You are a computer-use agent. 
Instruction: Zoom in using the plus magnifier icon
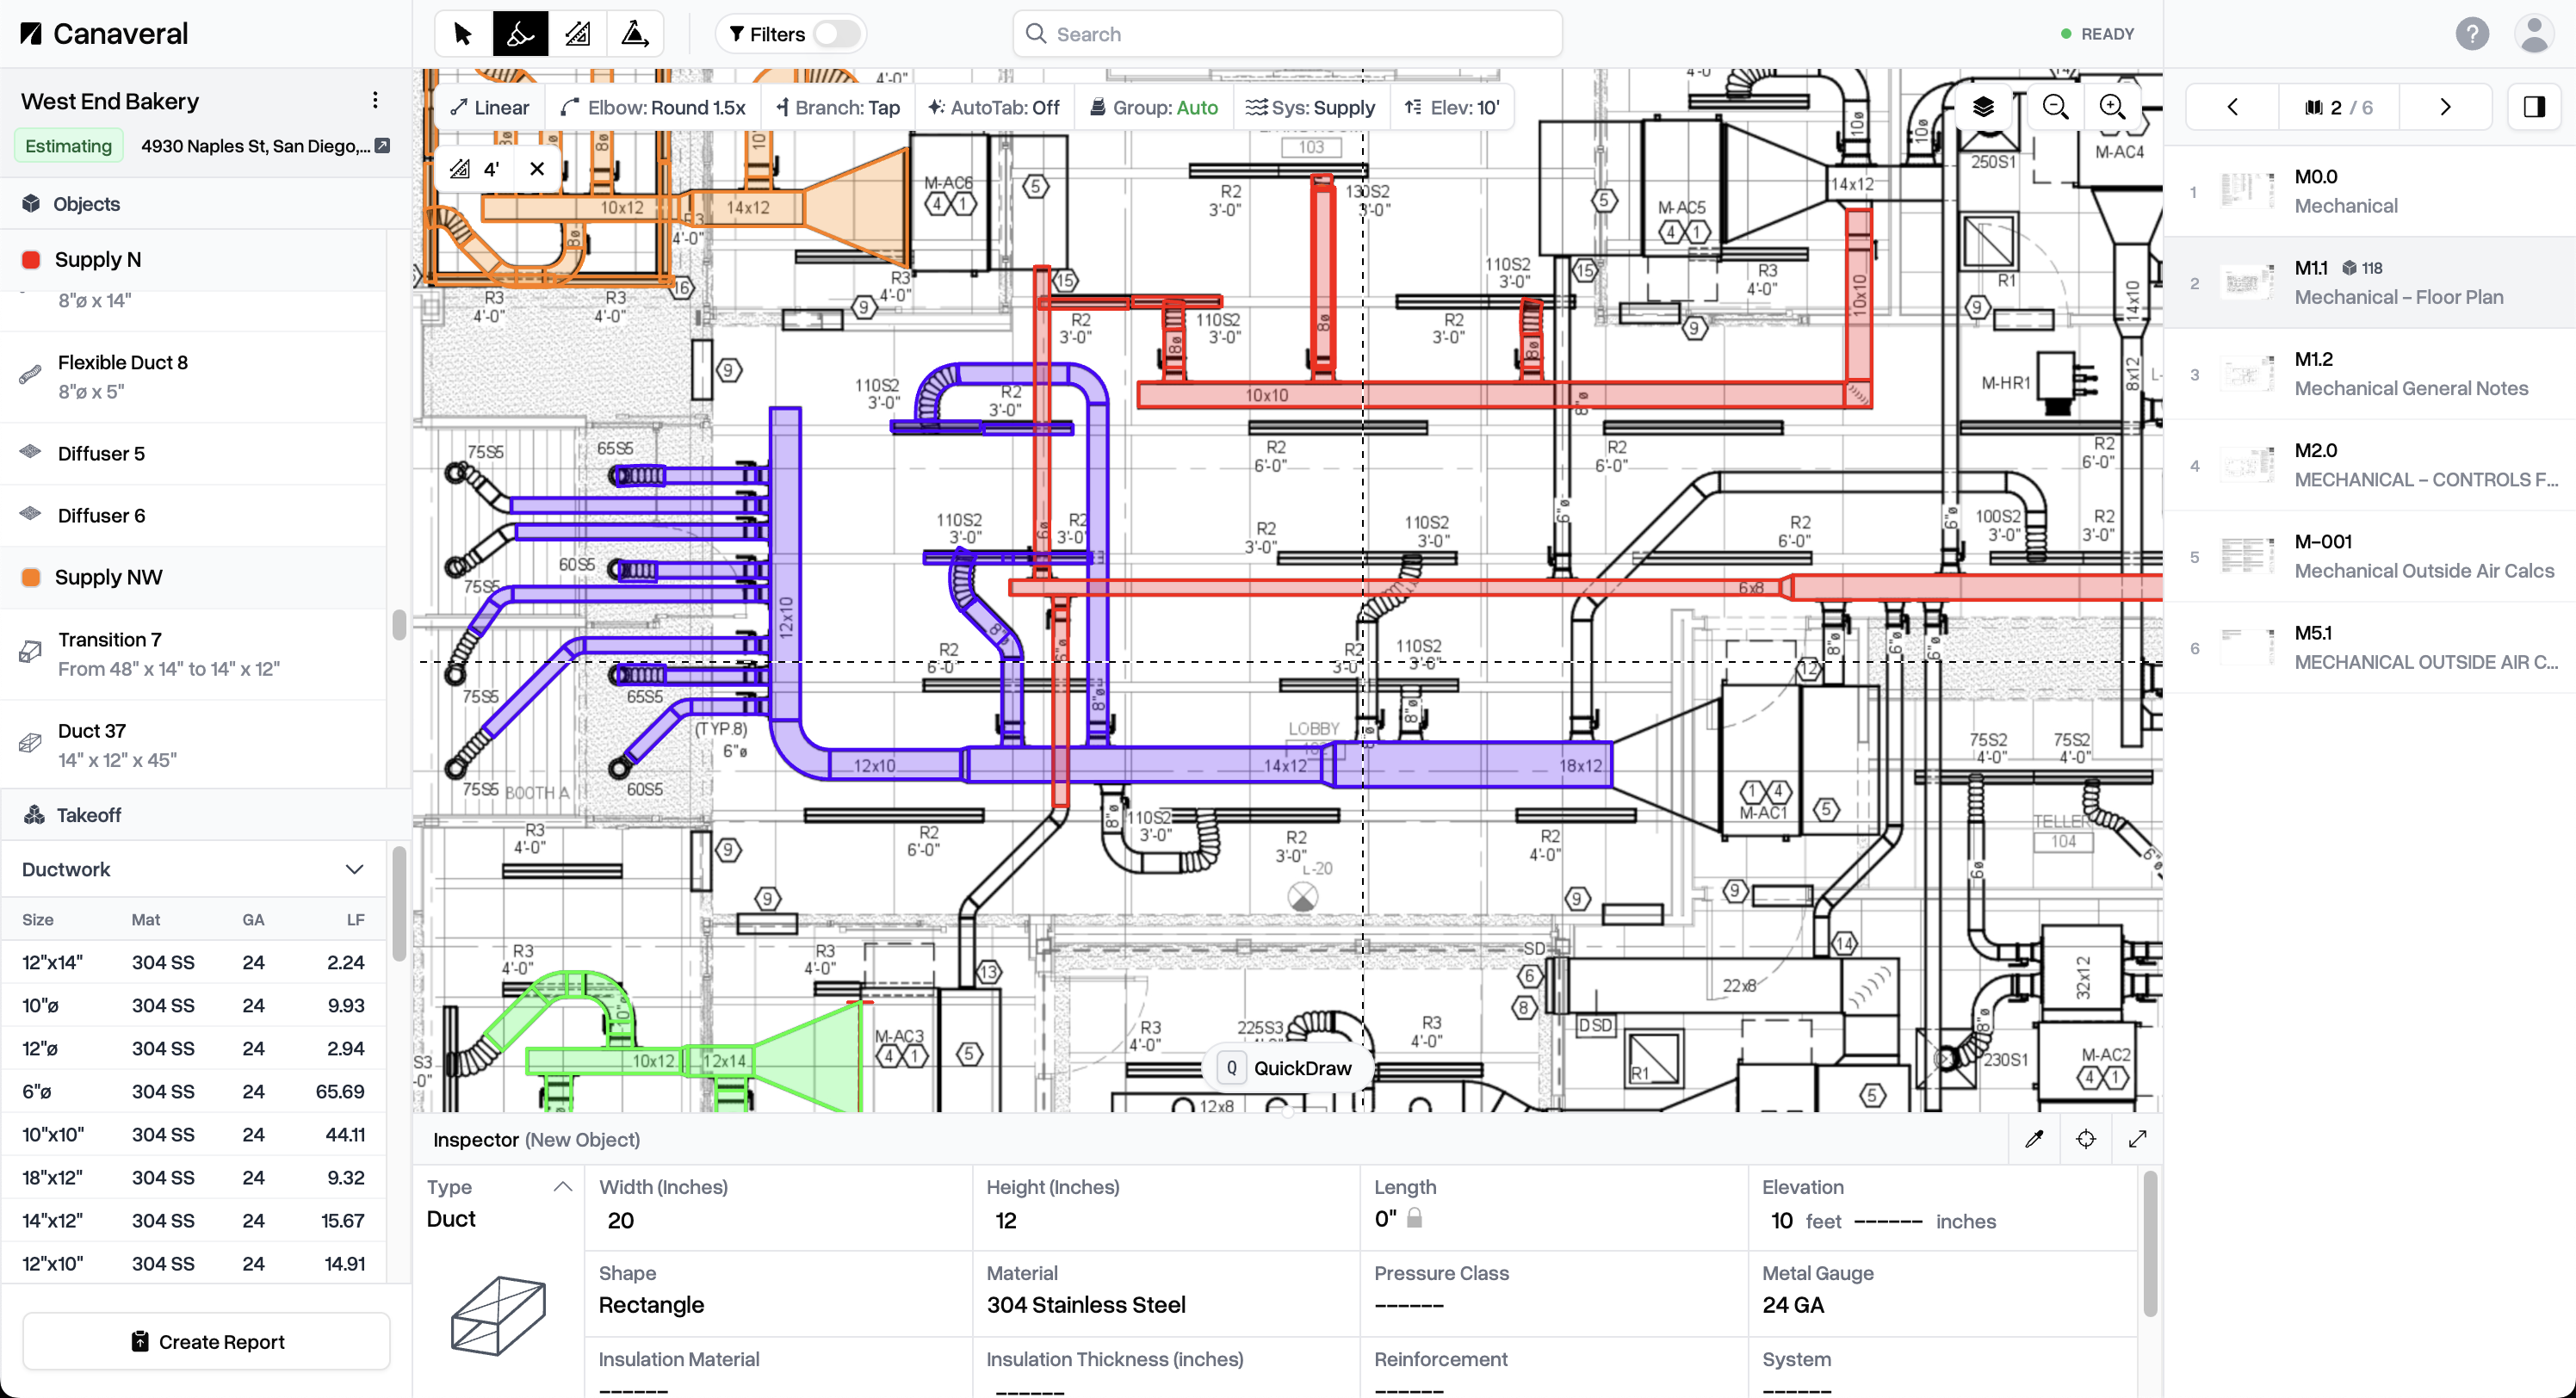[x=2113, y=106]
